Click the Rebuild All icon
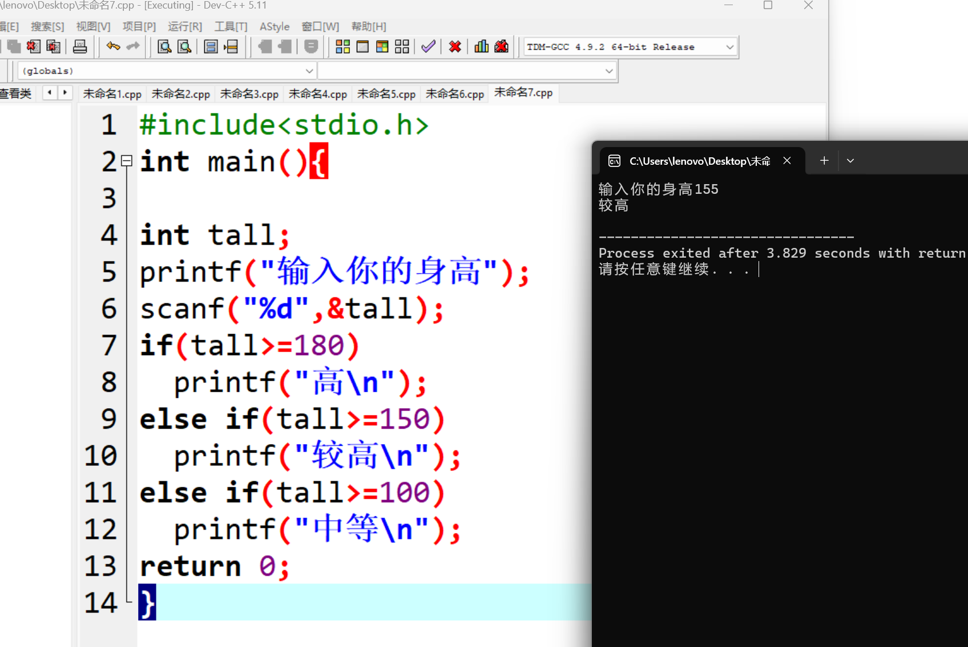 (402, 47)
